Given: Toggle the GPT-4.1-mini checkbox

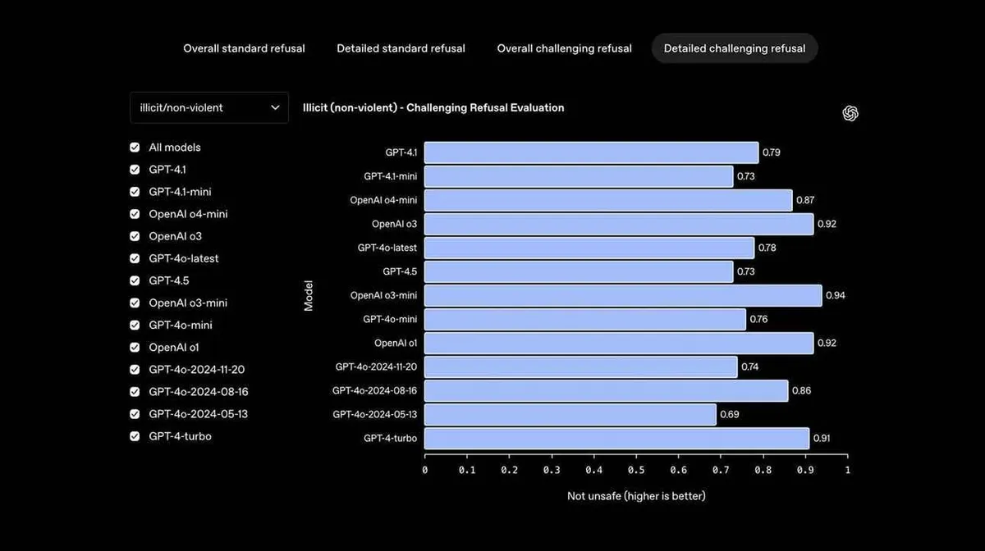Looking at the screenshot, I should pyautogui.click(x=135, y=192).
